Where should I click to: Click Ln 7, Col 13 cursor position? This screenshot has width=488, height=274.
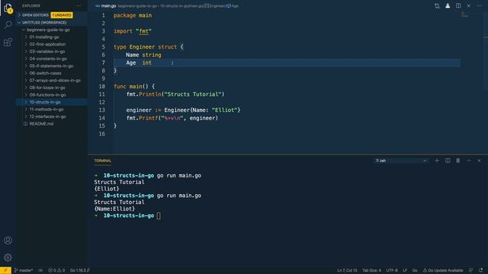tap(347, 270)
